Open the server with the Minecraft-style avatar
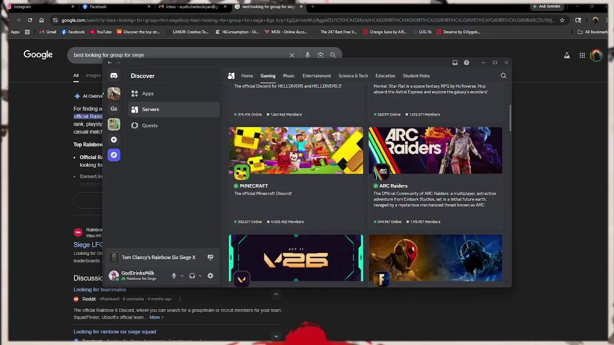This screenshot has width=614, height=345. [114, 124]
